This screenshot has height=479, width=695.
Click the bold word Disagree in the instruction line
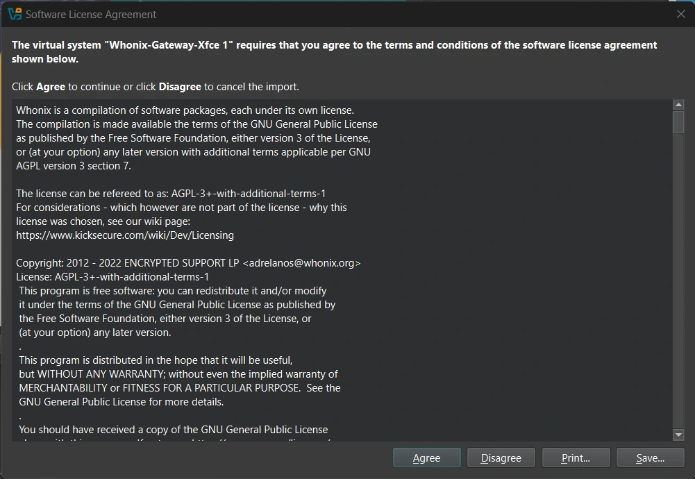coord(180,87)
